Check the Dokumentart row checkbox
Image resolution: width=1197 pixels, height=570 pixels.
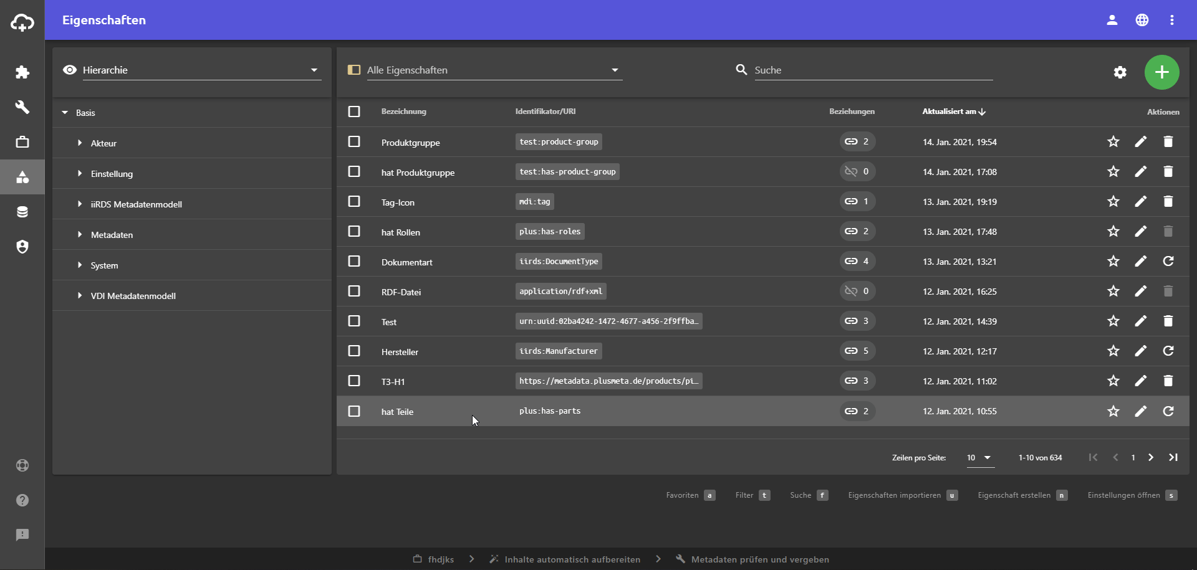354,262
